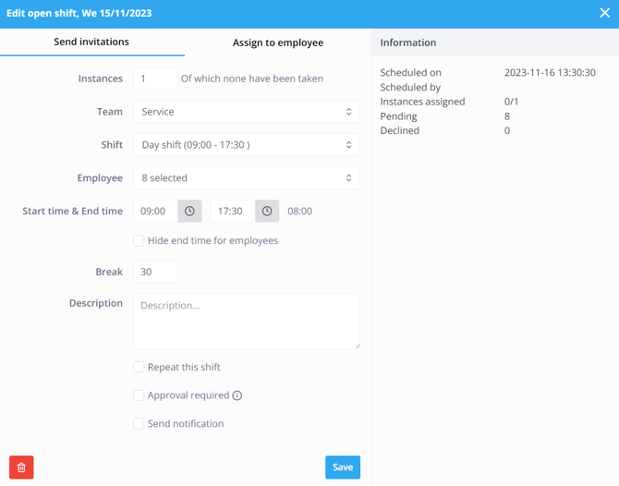The width and height of the screenshot is (619, 486).
Task: Enable Hide end time for employees
Action: coord(139,240)
